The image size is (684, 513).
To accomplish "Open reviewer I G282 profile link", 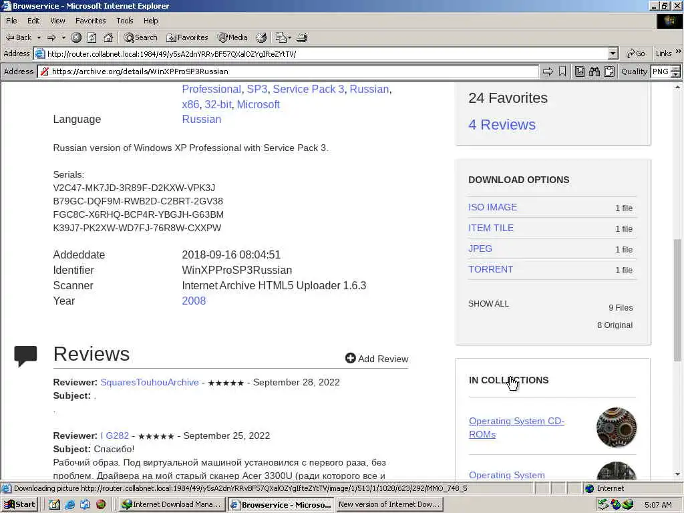I will (115, 436).
